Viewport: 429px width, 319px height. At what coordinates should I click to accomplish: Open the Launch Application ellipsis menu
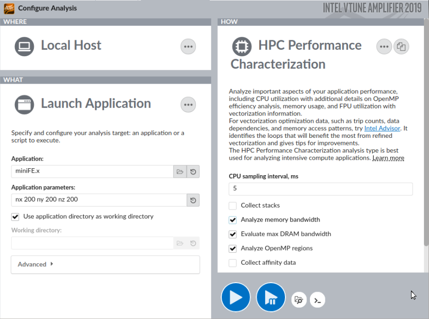(x=188, y=105)
